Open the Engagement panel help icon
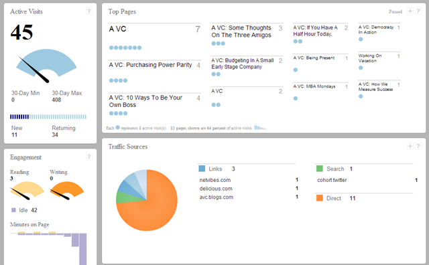Viewport: 429px width, 265px height. pyautogui.click(x=89, y=157)
